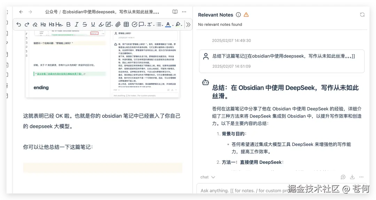
Task: Click the highlighted empty block in note
Action: [x=103, y=168]
